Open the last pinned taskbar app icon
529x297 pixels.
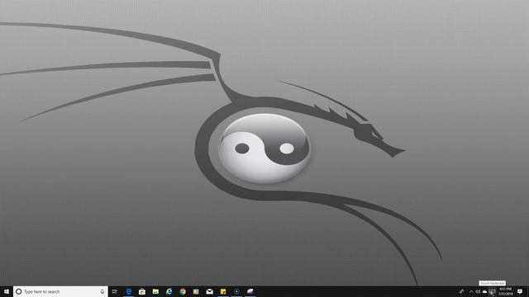250,291
